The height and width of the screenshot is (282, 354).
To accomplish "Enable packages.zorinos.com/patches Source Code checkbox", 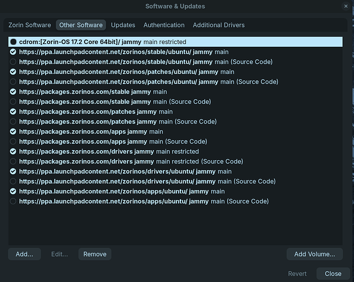I will pos(13,122).
